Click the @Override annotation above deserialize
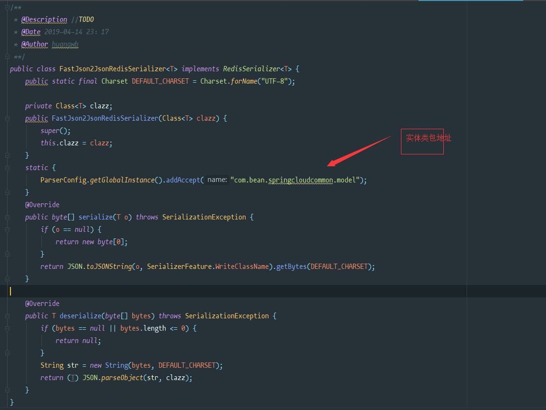This screenshot has width=546, height=410. (x=42, y=303)
